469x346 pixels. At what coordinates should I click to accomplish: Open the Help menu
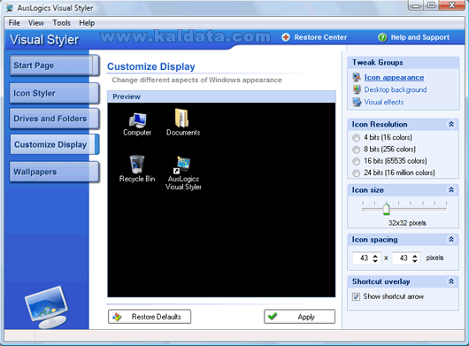[x=87, y=23]
